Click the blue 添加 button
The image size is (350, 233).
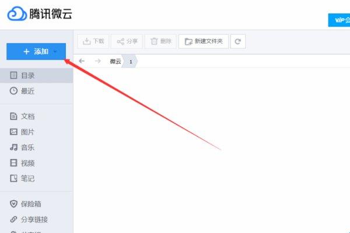36,51
